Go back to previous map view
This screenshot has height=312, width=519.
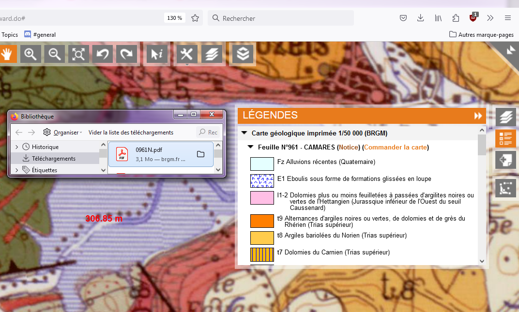coord(103,54)
